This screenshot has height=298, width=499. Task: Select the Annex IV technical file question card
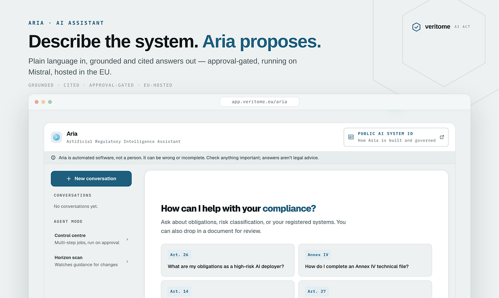(x=365, y=260)
